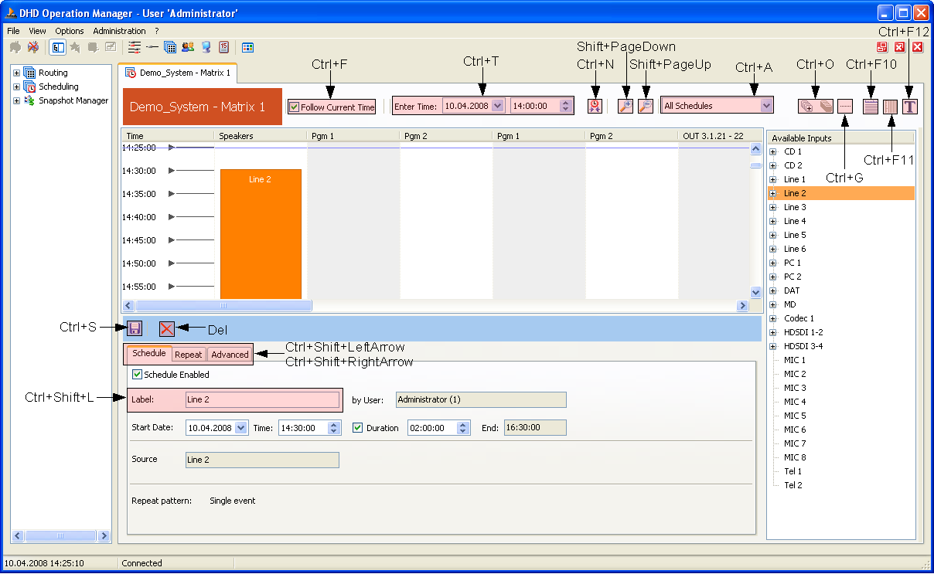This screenshot has width=934, height=574.
Task: Toggle the navigation pane toolbar icon
Action: click(x=57, y=47)
